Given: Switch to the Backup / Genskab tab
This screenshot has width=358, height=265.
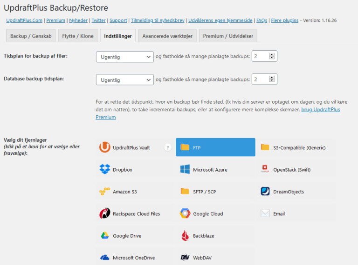Looking at the screenshot, I should pyautogui.click(x=31, y=36).
